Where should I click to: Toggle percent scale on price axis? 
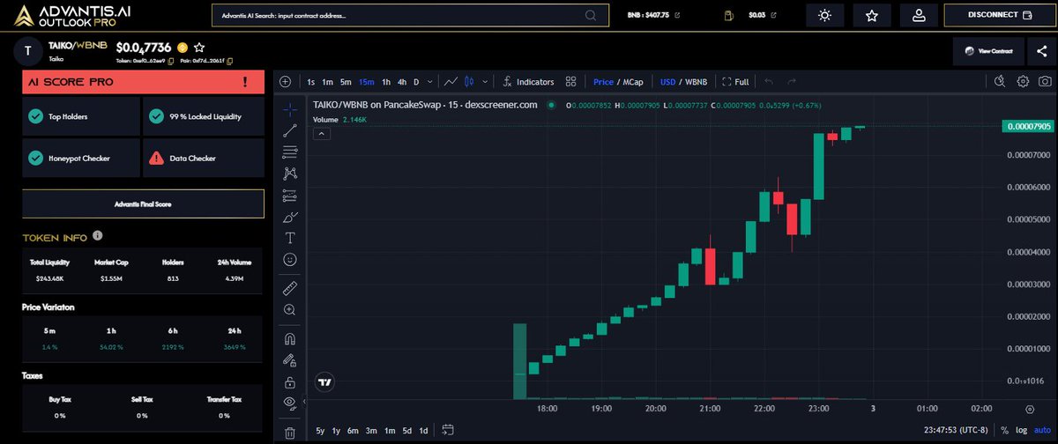click(1004, 431)
